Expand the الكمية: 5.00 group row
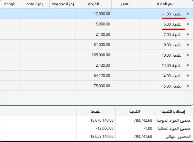The height and width of the screenshot is (142, 193). (188, 24)
